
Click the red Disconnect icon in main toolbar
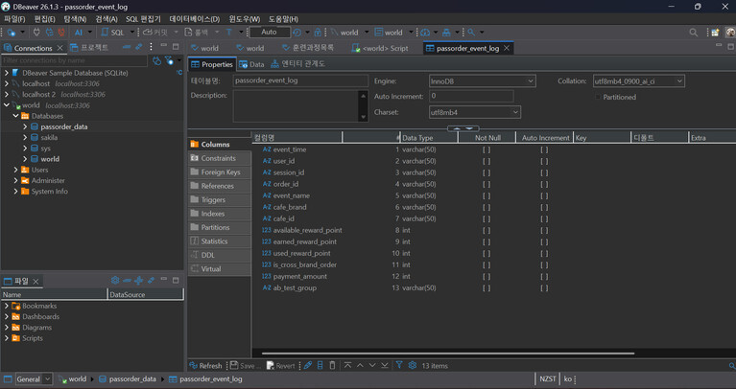pyautogui.click(x=61, y=33)
